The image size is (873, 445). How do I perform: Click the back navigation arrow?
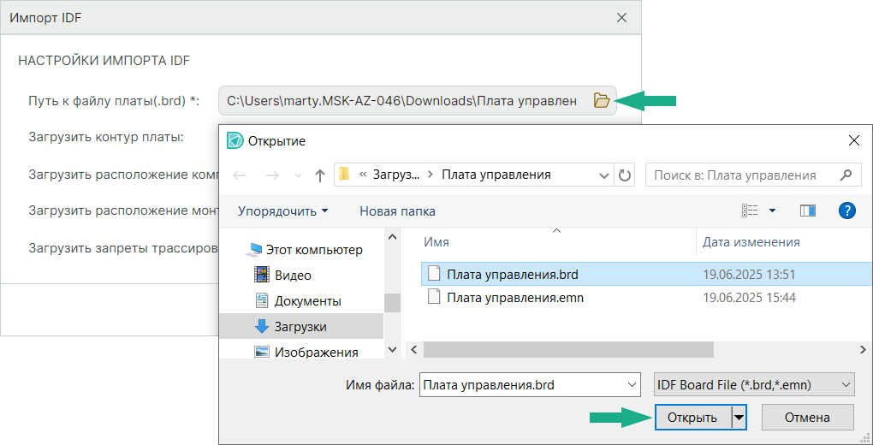pos(241,175)
